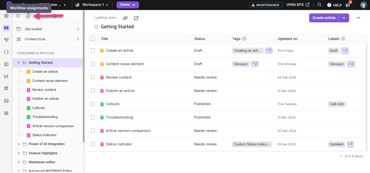Click the Custom Status Indica... tag
The height and width of the screenshot is (173, 370).
252,144
